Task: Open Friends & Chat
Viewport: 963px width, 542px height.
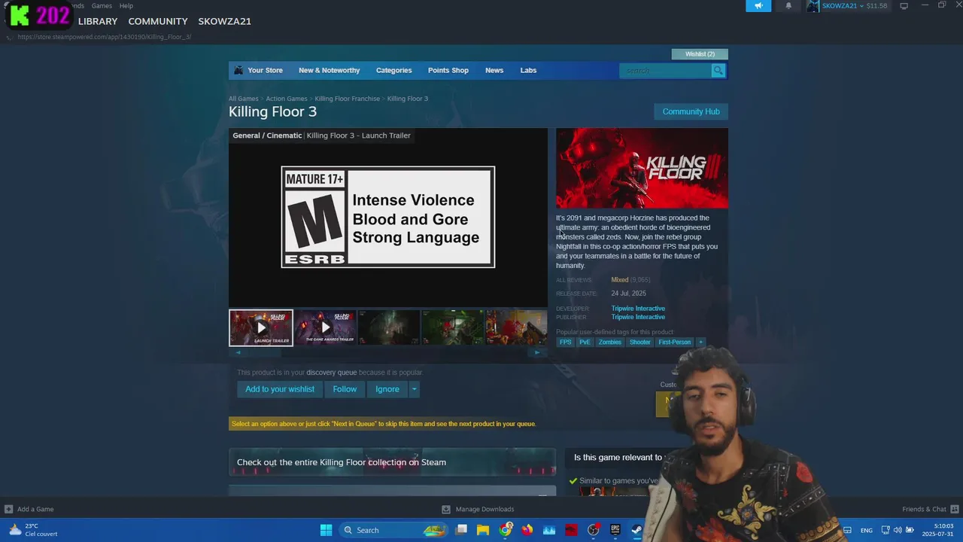Action: click(x=929, y=510)
